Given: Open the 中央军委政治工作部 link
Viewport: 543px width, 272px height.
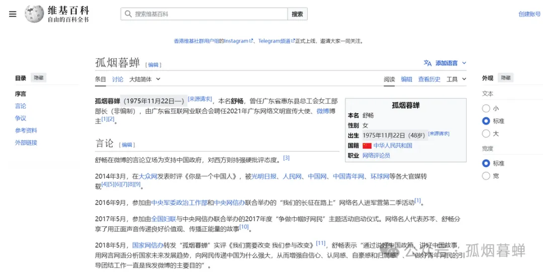Looking at the screenshot, I should pos(179,203).
